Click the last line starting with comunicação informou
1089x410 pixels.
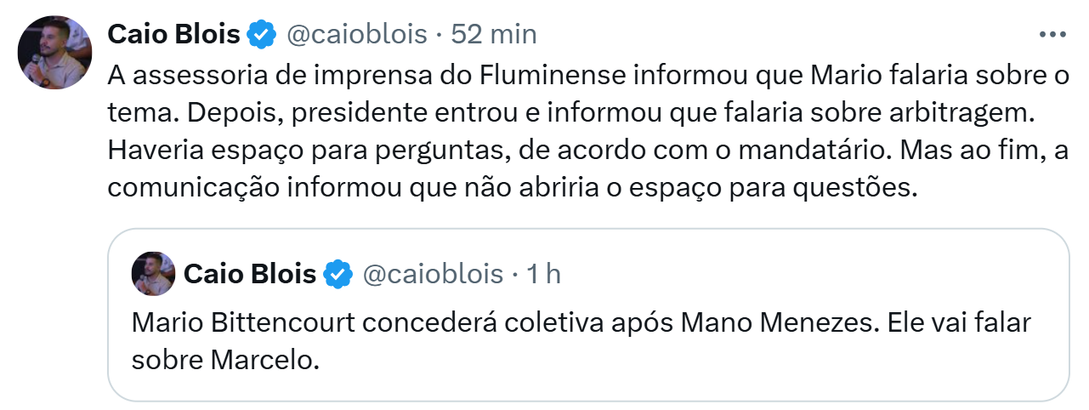coord(510,189)
